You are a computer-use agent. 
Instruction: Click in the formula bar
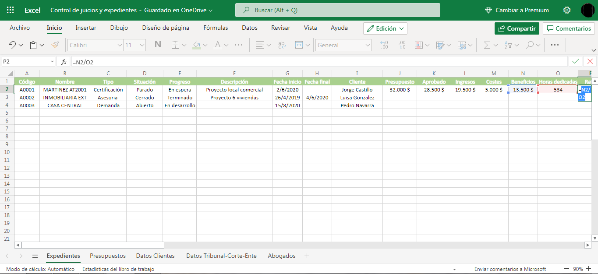point(318,62)
